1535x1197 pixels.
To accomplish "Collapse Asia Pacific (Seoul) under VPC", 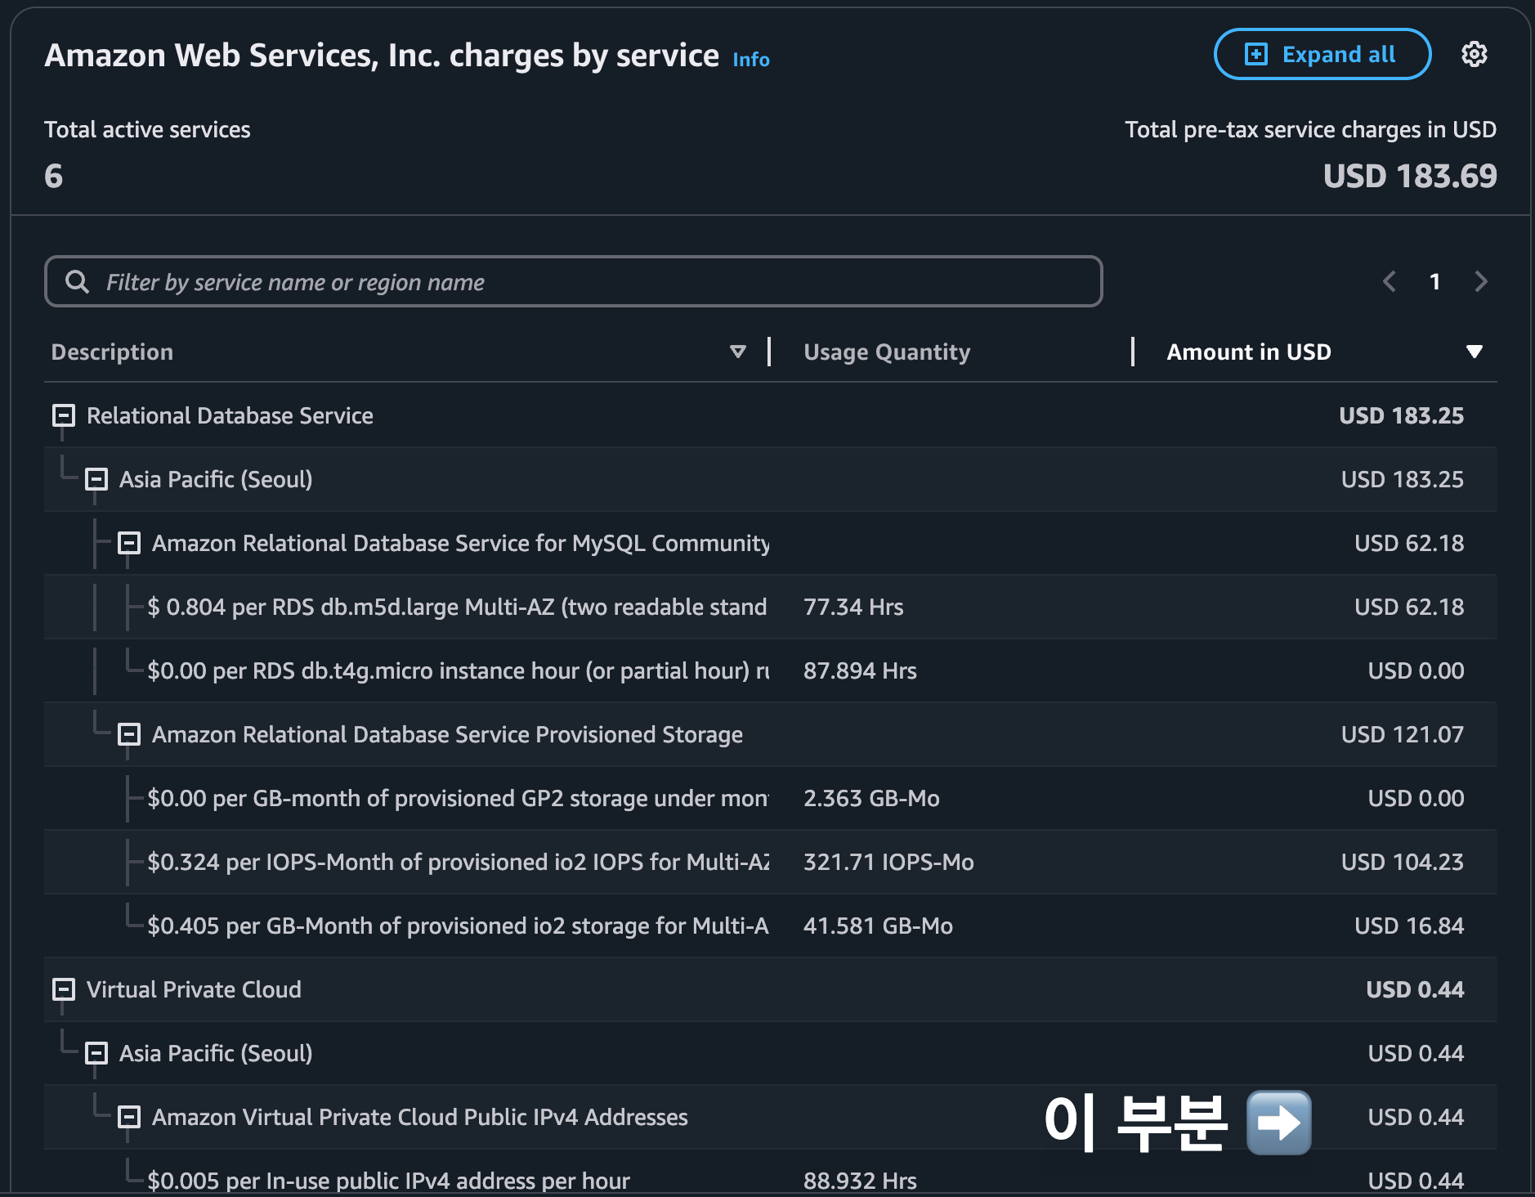I will pos(96,1053).
